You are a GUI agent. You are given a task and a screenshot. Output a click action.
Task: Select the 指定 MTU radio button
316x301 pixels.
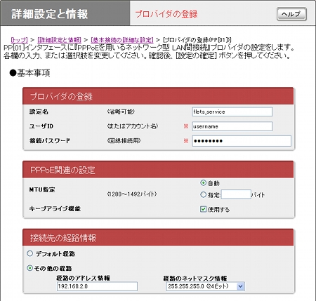(x=203, y=194)
